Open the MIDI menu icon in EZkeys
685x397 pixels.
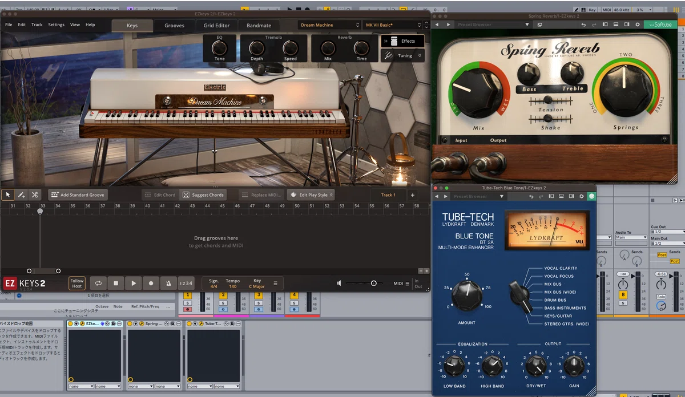[408, 283]
